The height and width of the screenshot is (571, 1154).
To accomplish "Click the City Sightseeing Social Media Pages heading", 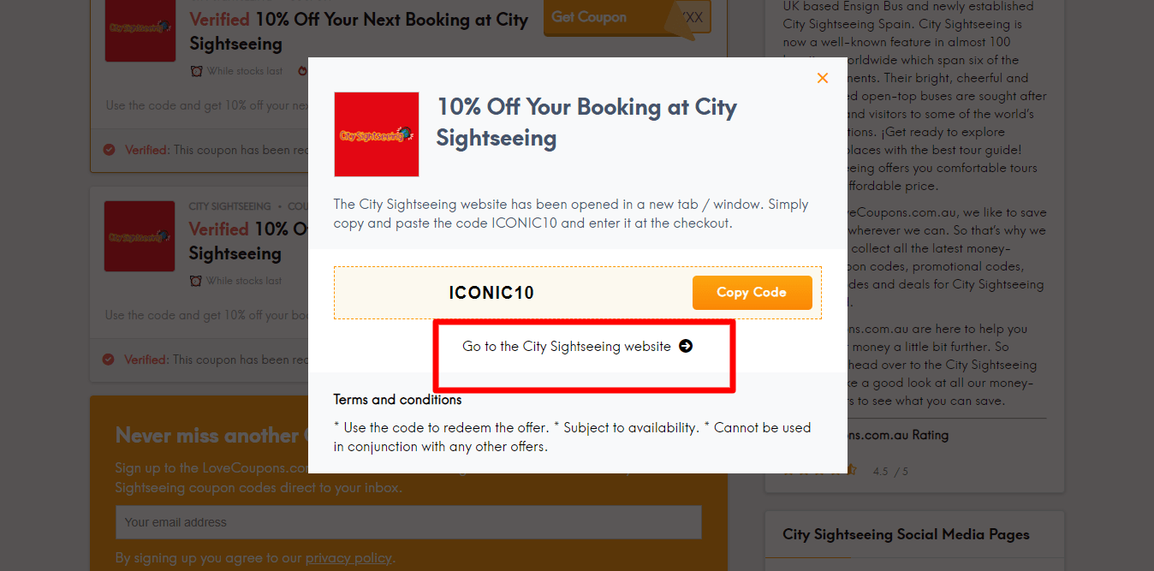I will click(x=906, y=534).
